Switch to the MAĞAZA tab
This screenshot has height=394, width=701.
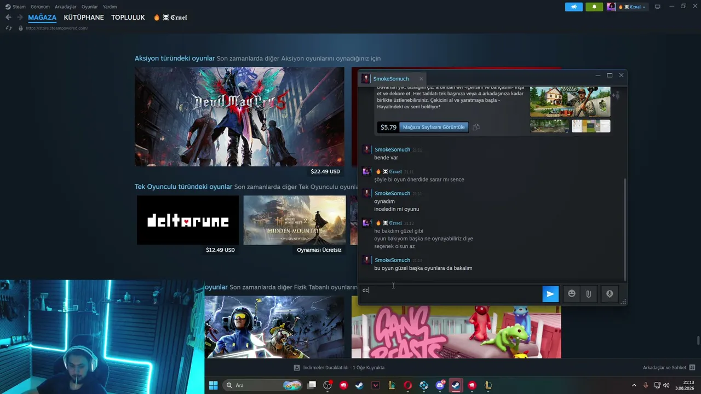42,18
